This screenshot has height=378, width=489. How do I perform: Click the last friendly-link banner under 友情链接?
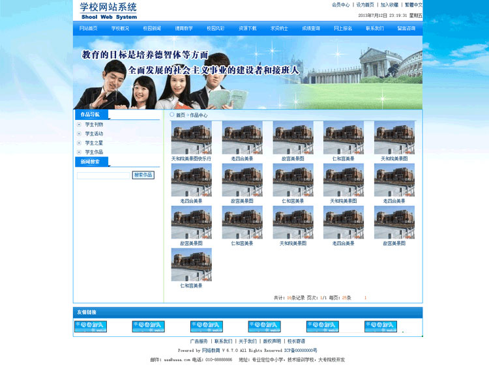click(381, 327)
